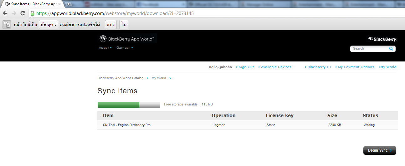Close the Sync Items browser tab
Viewport: 405px width, 166px height.
tap(59, 4)
